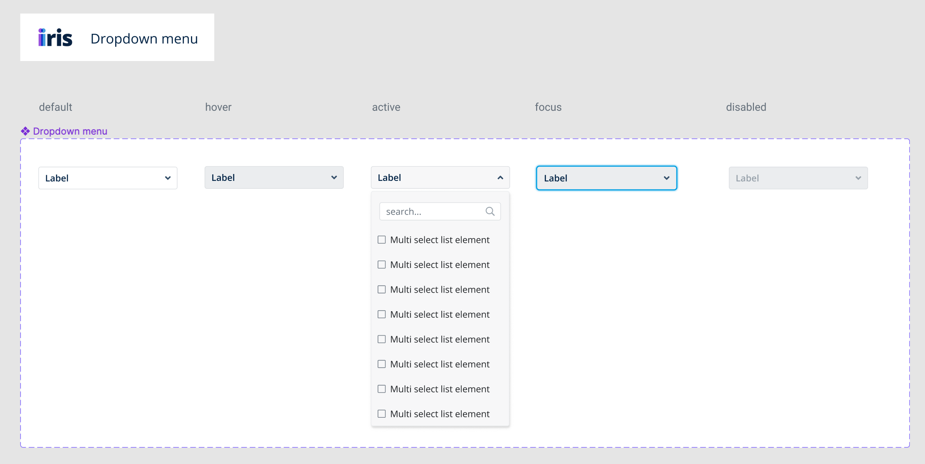Click the 'active' state heading
Screen dimensions: 925x464
(386, 107)
